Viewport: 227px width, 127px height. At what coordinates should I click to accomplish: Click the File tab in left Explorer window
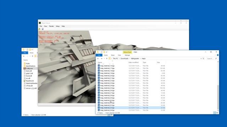click(25, 53)
